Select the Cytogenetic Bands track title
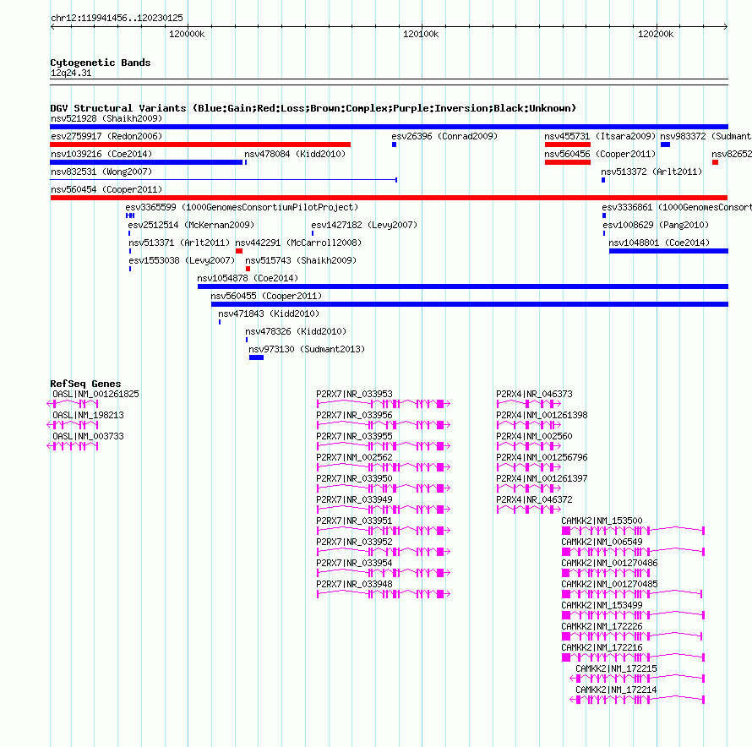This screenshot has width=752, height=747. click(101, 63)
